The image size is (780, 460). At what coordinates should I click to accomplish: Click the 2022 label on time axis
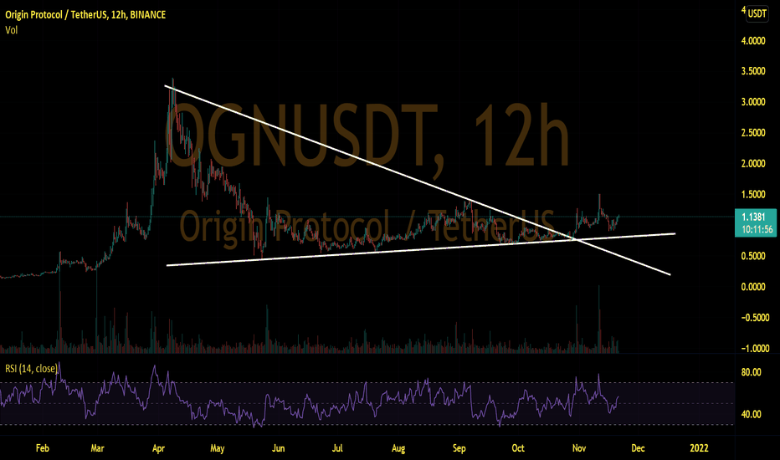pyautogui.click(x=699, y=448)
